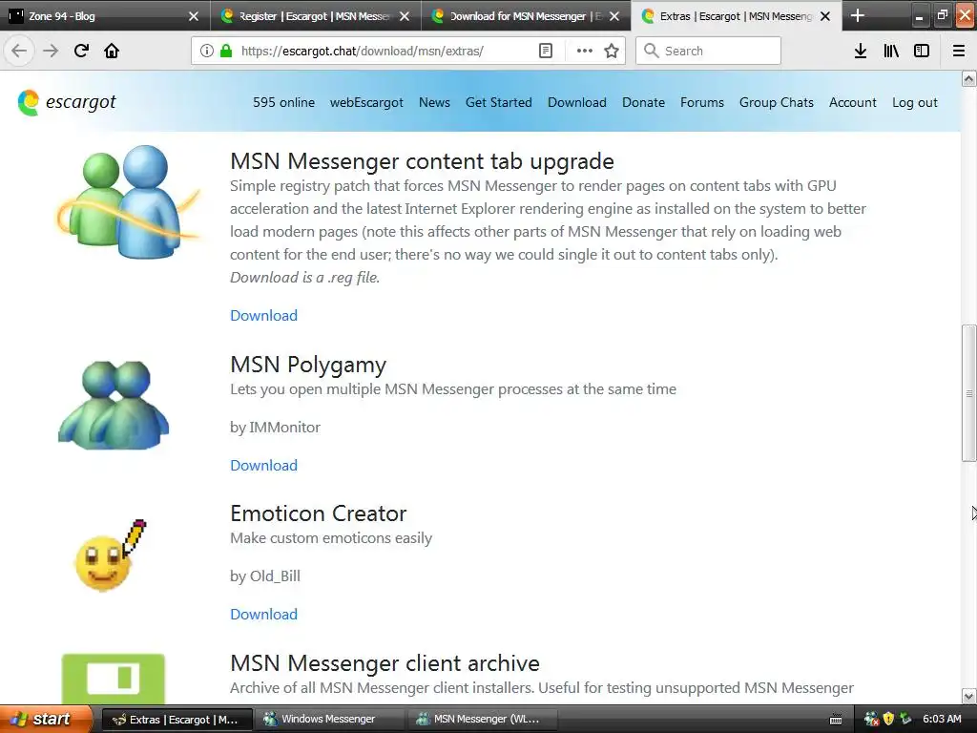Viewport: 977px width, 733px height.
Task: Open the Donate nav link
Action: (644, 102)
